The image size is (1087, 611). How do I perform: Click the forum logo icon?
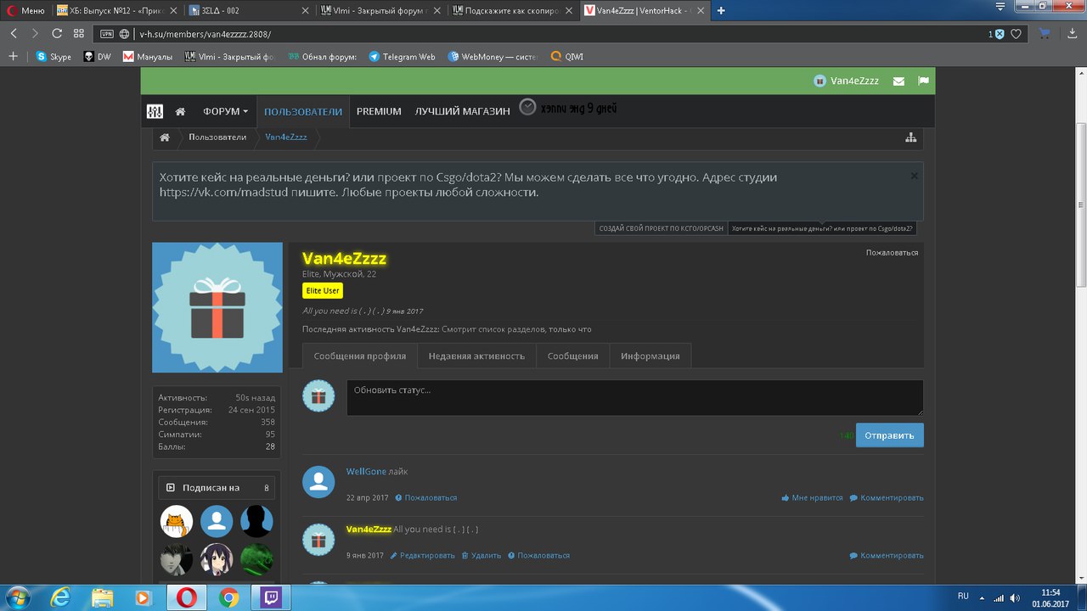(x=155, y=111)
